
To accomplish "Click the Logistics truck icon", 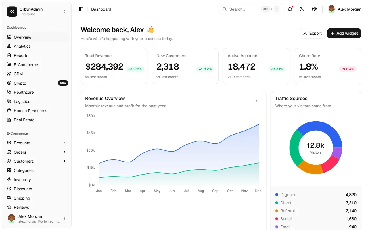I will pyautogui.click(x=9, y=101).
